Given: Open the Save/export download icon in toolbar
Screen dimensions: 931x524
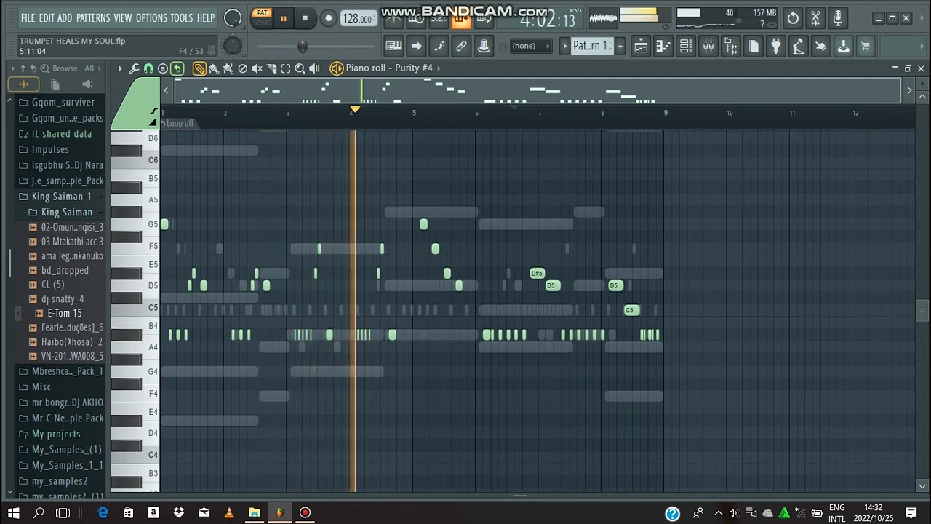Looking at the screenshot, I should (x=843, y=47).
